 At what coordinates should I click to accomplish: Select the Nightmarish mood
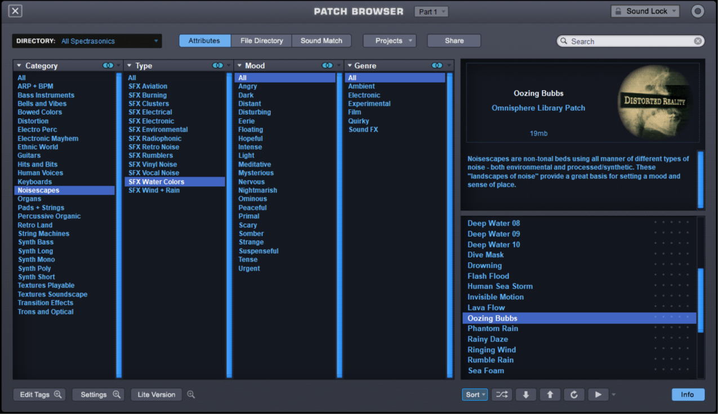pyautogui.click(x=258, y=190)
